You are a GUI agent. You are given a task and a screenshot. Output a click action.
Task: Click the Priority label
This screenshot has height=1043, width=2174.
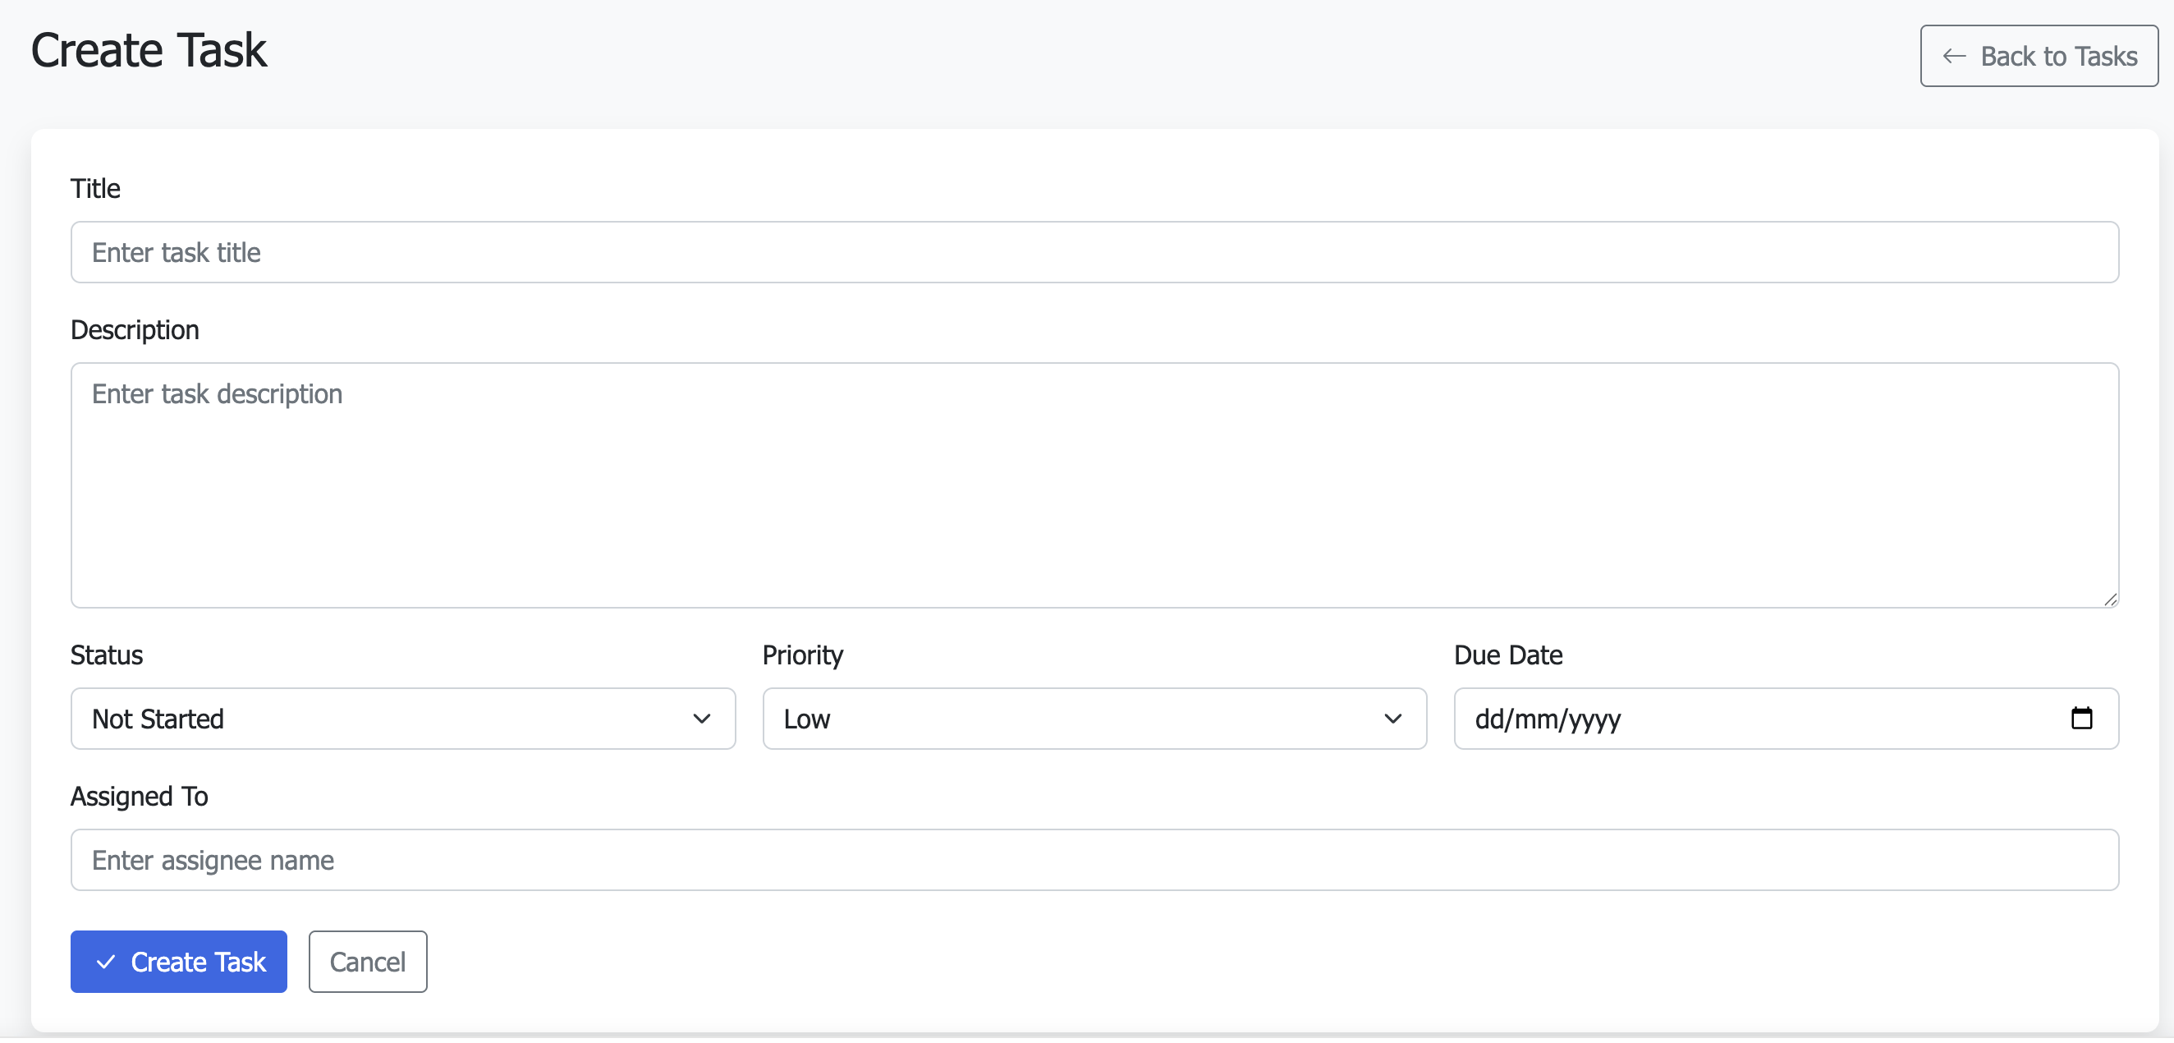tap(803, 655)
